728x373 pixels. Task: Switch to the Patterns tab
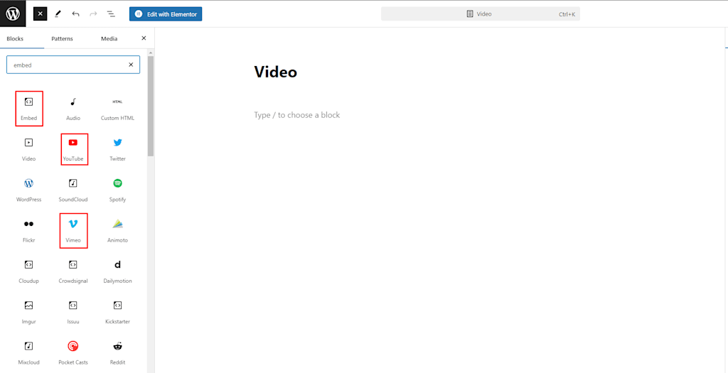63,38
